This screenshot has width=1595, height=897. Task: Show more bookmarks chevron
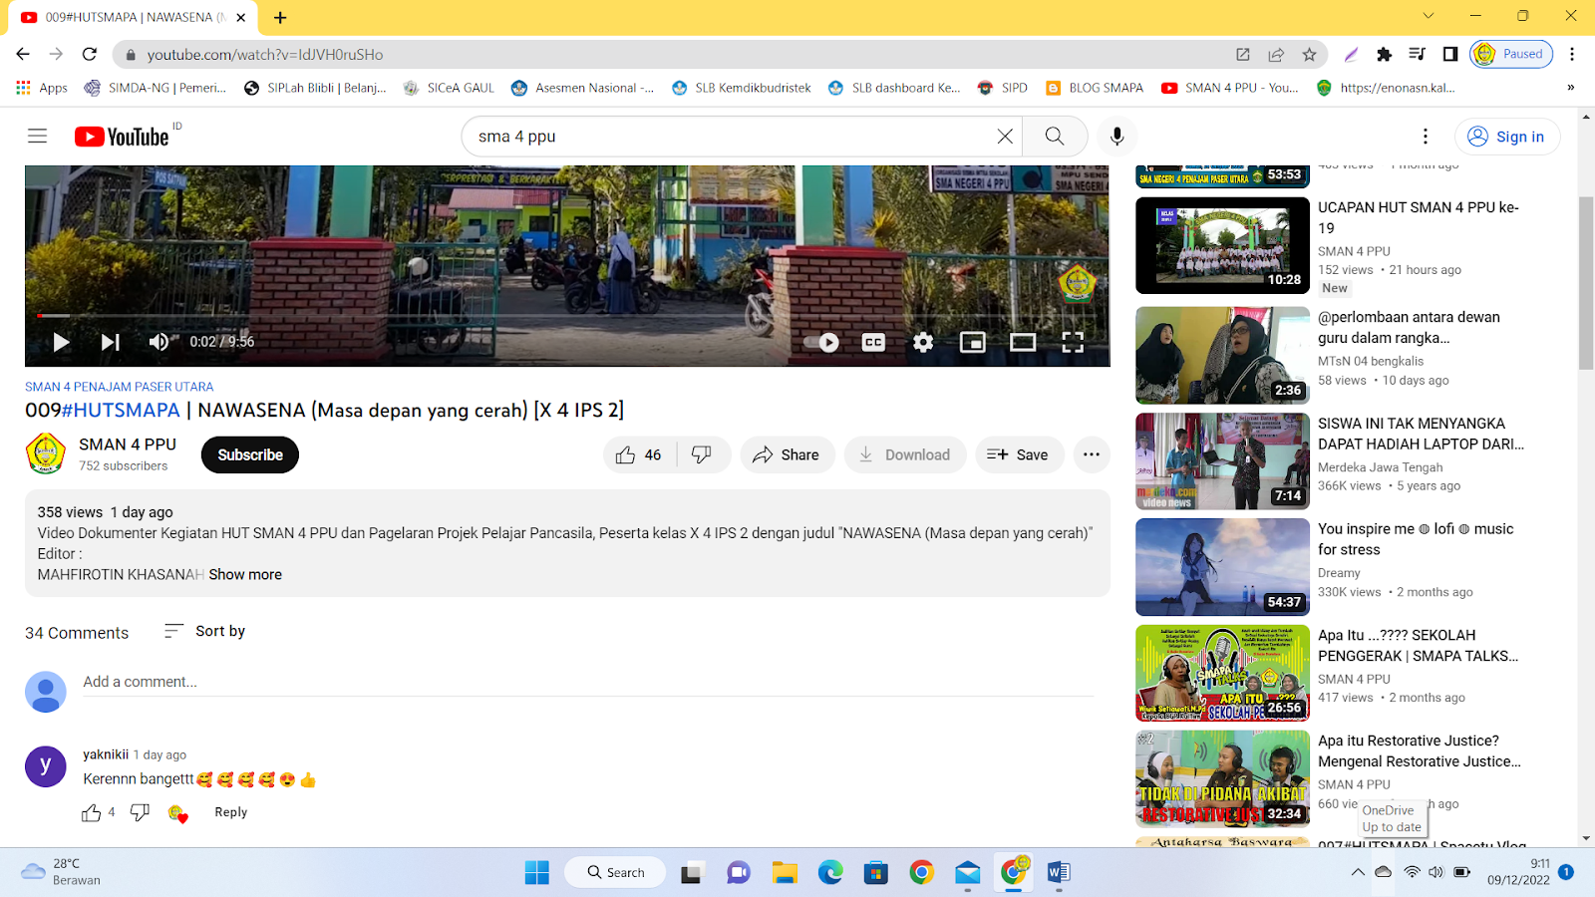1570,88
